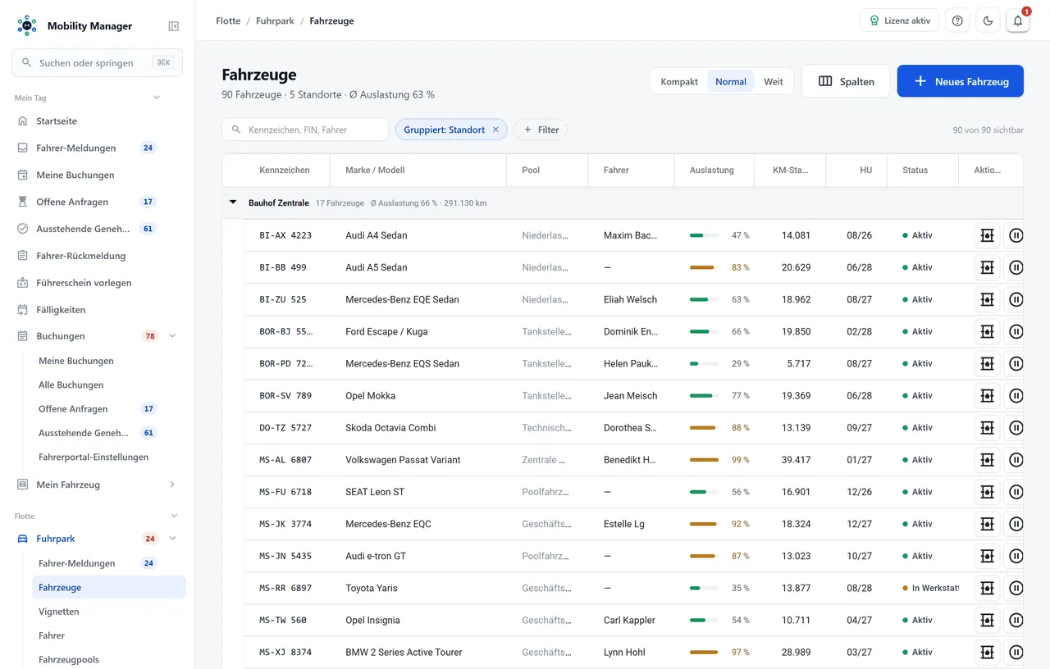This screenshot has height=669, width=1050.
Task: Open the adjust icon for DO-TZ 5727
Action: click(987, 427)
